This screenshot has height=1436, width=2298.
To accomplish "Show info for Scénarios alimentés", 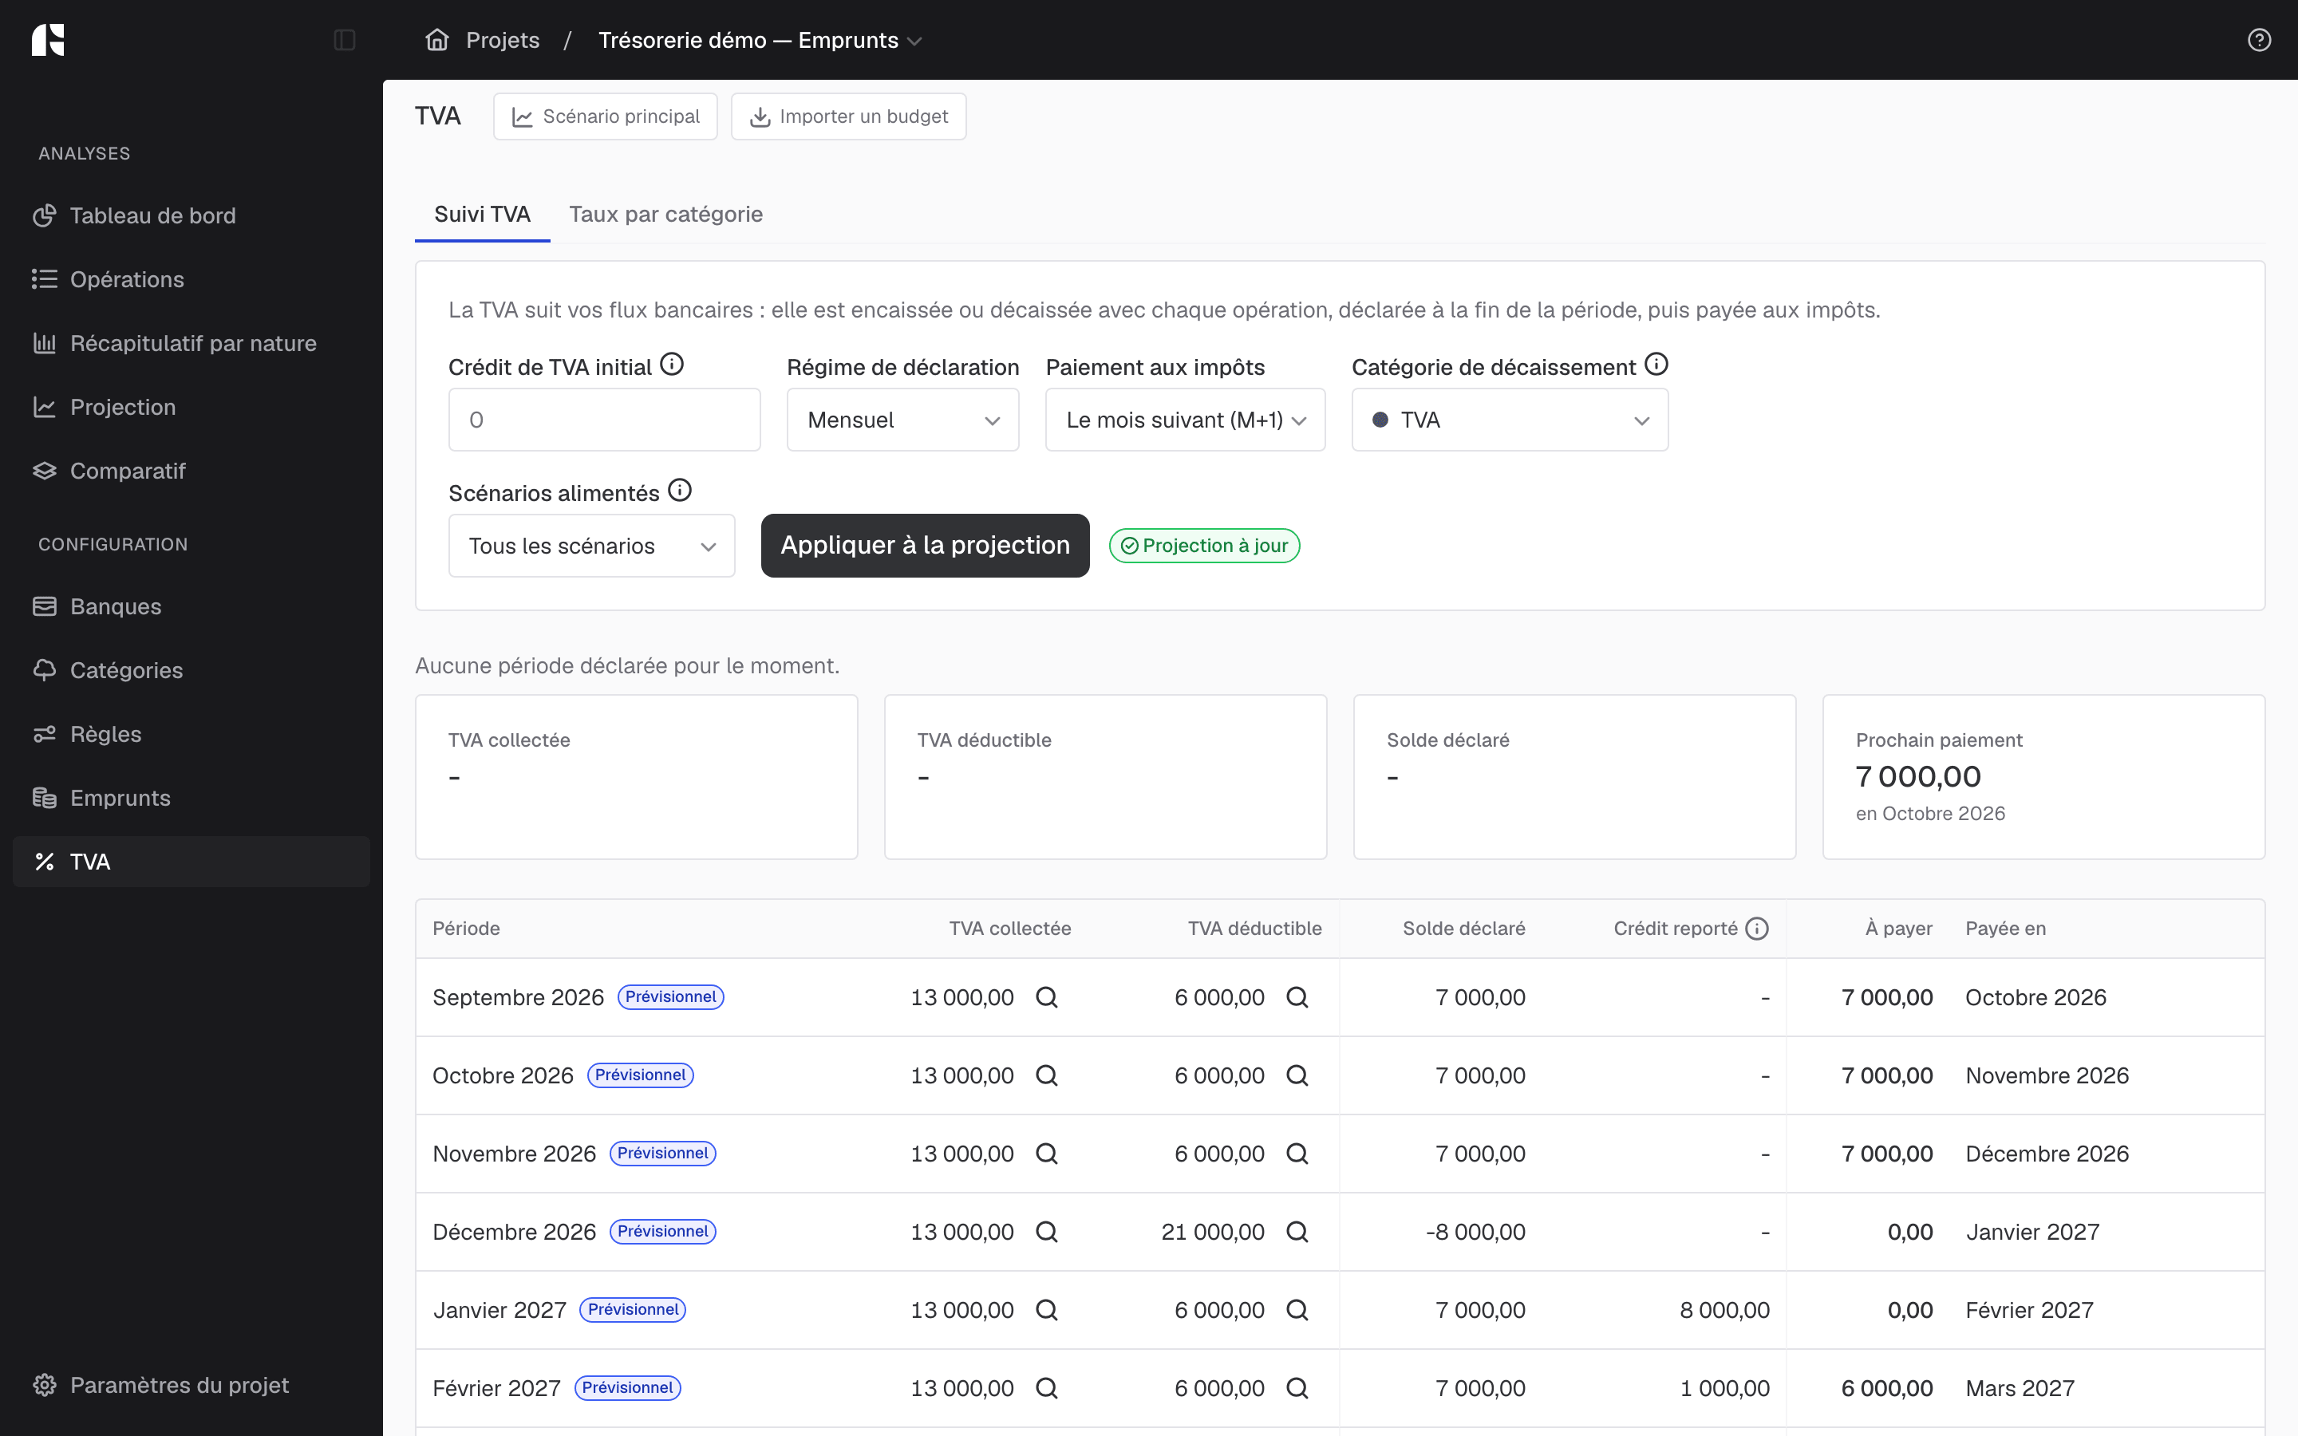I will [680, 491].
